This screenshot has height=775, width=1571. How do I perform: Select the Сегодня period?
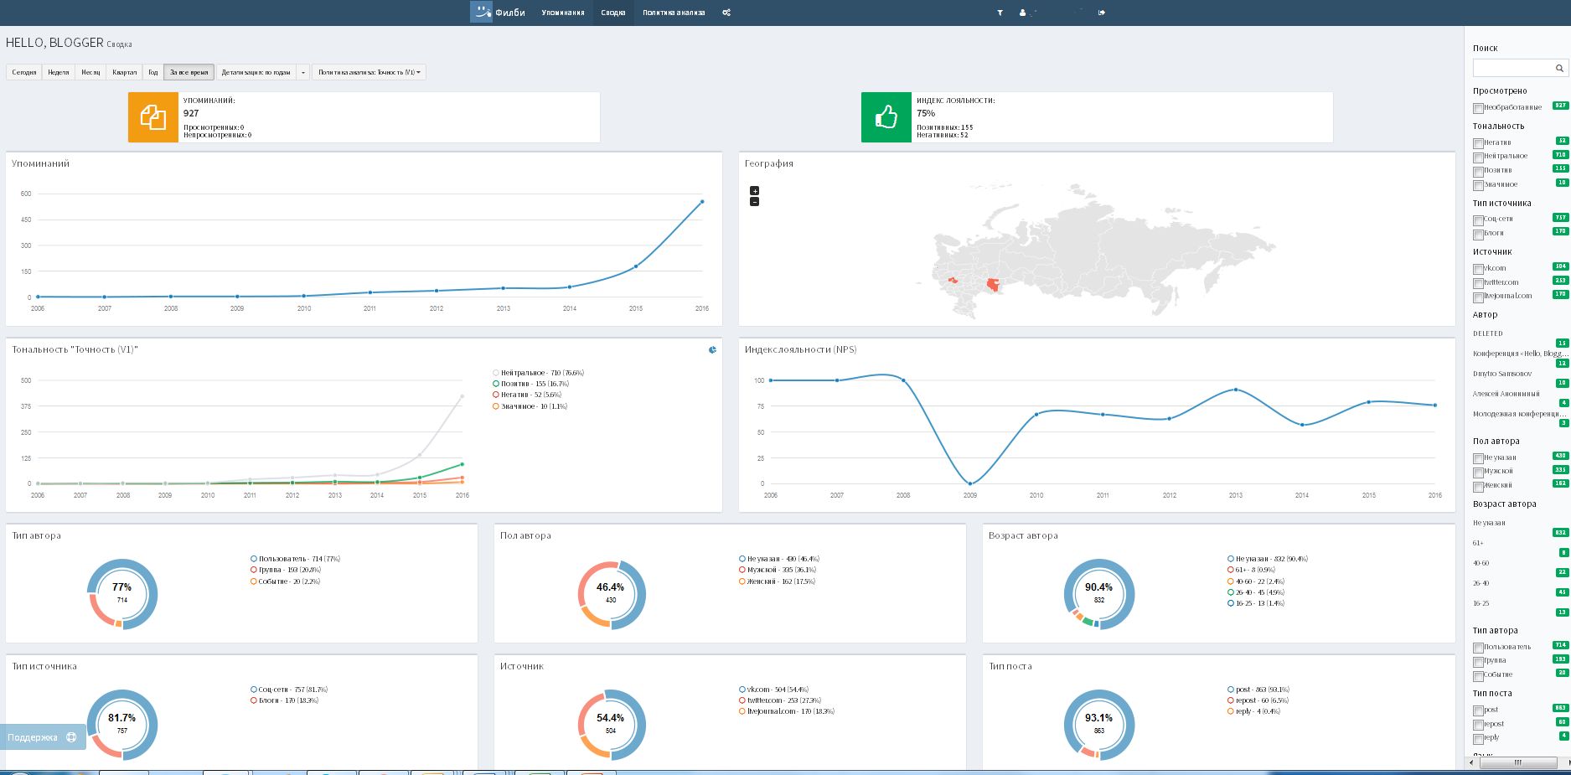coord(24,72)
